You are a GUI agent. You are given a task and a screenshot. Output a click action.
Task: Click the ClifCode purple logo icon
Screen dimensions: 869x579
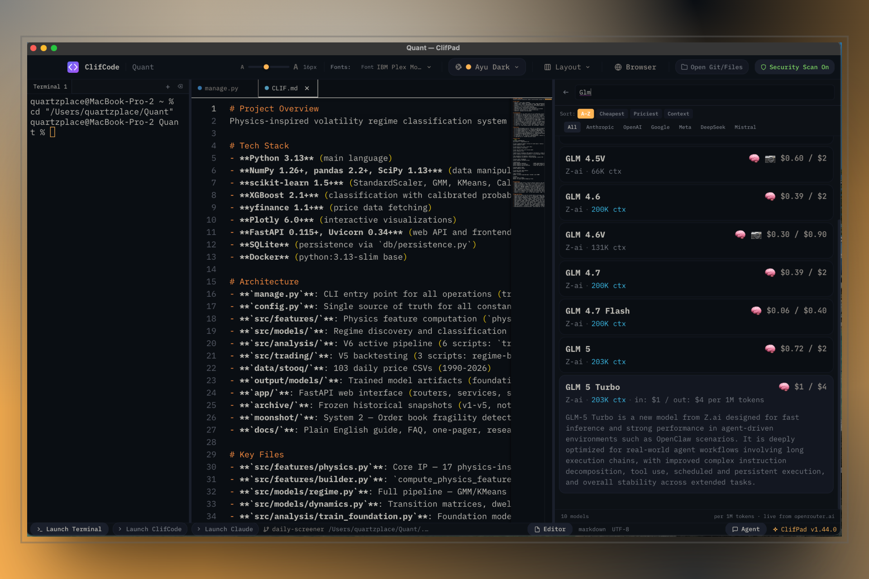pyautogui.click(x=73, y=67)
